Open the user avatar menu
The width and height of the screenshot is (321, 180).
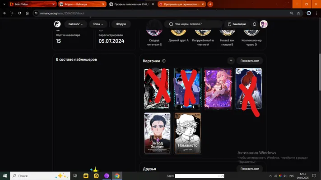[264, 24]
